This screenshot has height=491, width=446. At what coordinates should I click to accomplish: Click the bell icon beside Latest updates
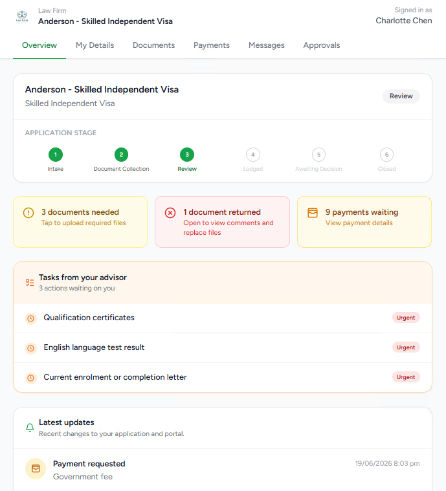click(30, 428)
